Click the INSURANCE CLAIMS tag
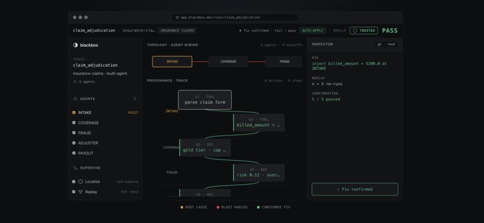Viewport: 484px width, 223px height. coord(177,31)
